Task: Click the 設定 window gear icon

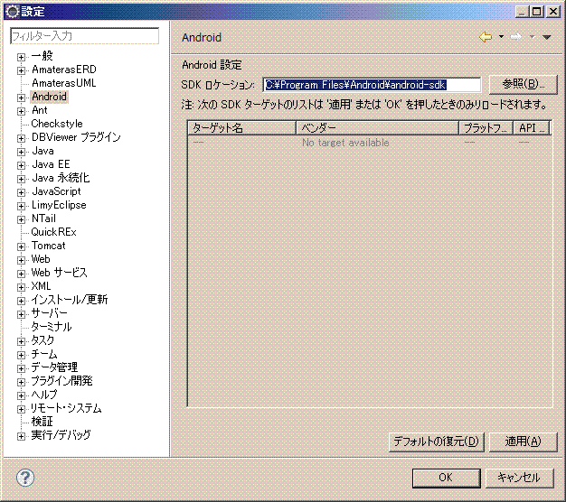Action: (x=13, y=12)
